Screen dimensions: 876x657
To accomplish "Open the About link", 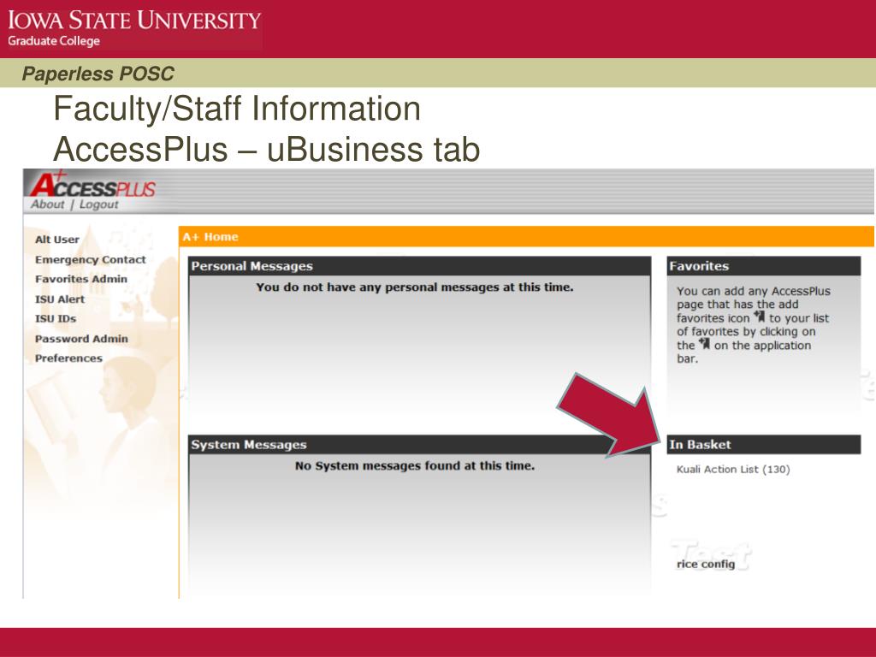I will [x=48, y=204].
